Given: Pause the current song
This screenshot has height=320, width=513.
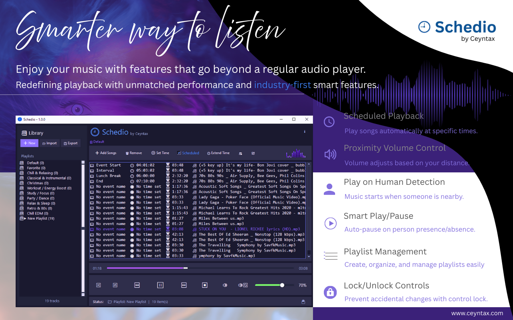Looking at the screenshot, I should [x=160, y=285].
